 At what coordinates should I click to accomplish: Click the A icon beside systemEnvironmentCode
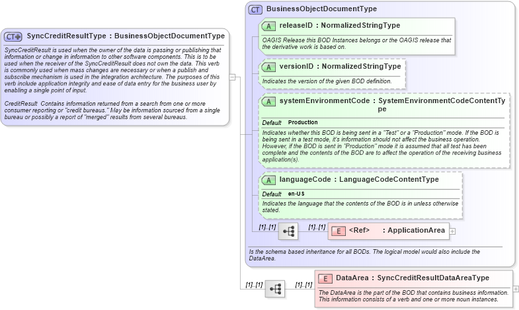click(268, 102)
